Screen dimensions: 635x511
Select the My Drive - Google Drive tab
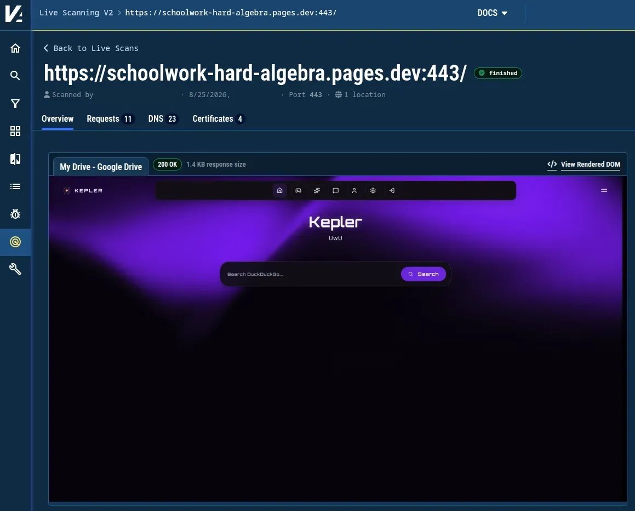click(x=101, y=167)
